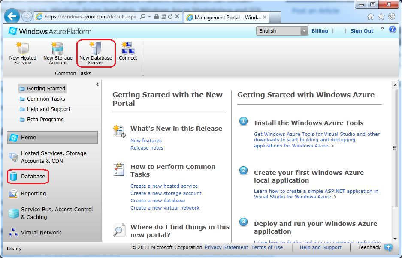Click the address bar search magnifier
The height and width of the screenshot is (258, 402).
click(x=143, y=17)
